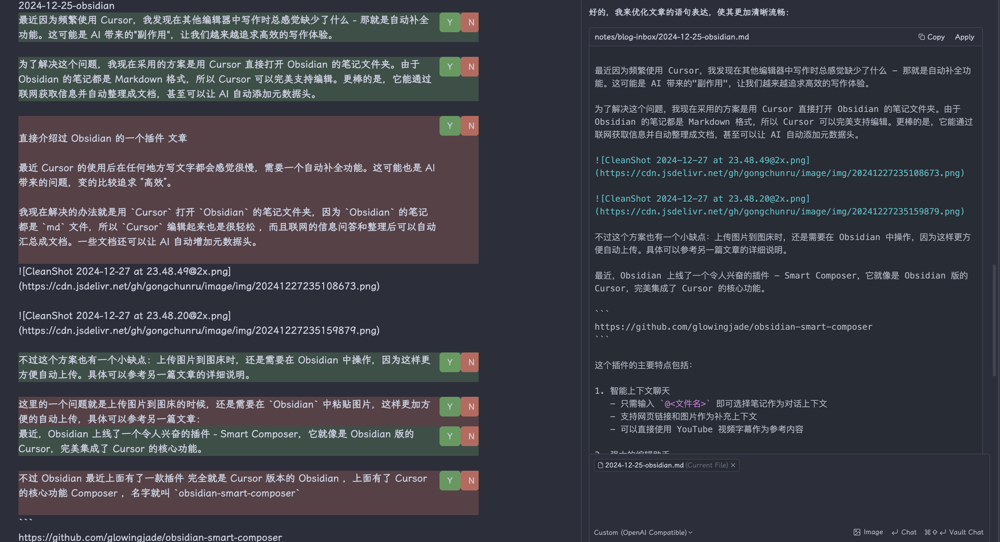Viewport: 1000px width, 542px height.
Task: Click Y on the red '直接介绍过 Obsidian' block
Action: (x=450, y=126)
